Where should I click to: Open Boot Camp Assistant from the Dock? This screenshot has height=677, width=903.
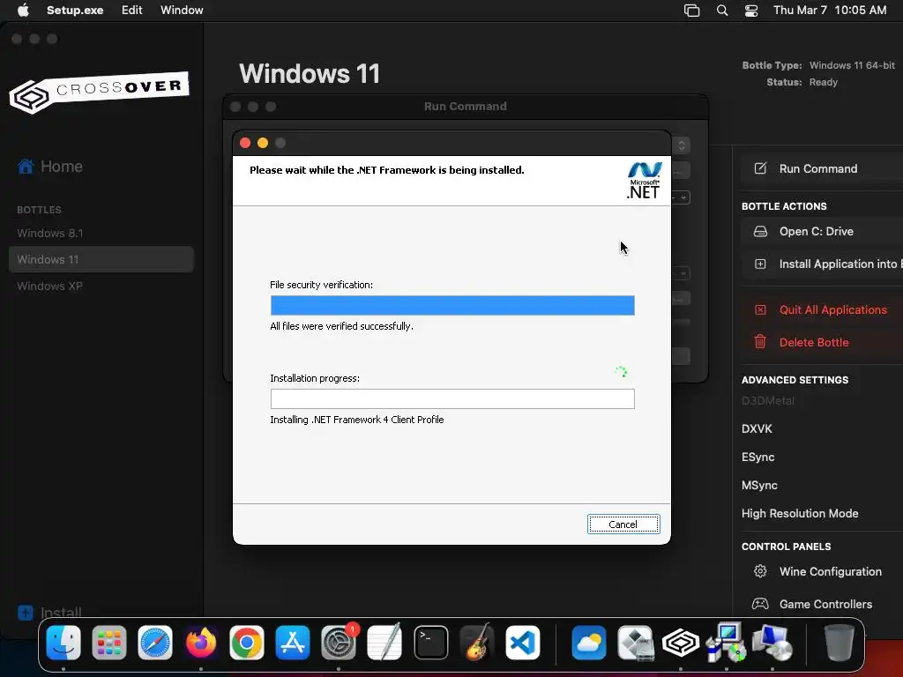[x=635, y=643]
